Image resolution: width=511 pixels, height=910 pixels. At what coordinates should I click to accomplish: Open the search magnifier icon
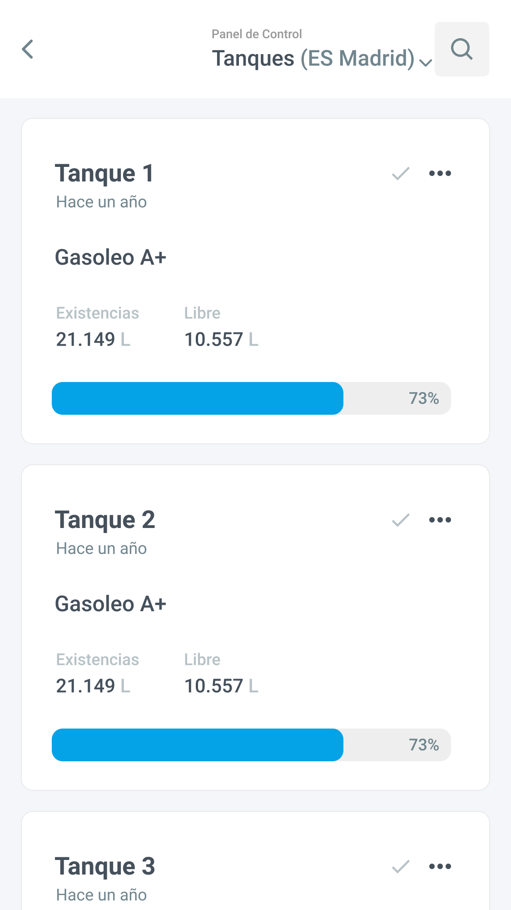461,49
